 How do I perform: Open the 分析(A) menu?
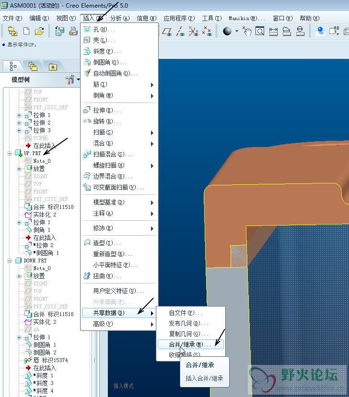[120, 18]
